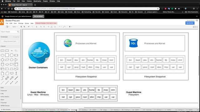Open the draw.io Edit menu
This screenshot has height=112, width=200.
(x=11, y=23)
